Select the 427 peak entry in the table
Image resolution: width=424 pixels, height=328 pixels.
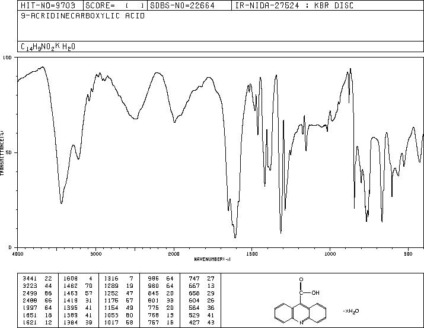[202, 322]
